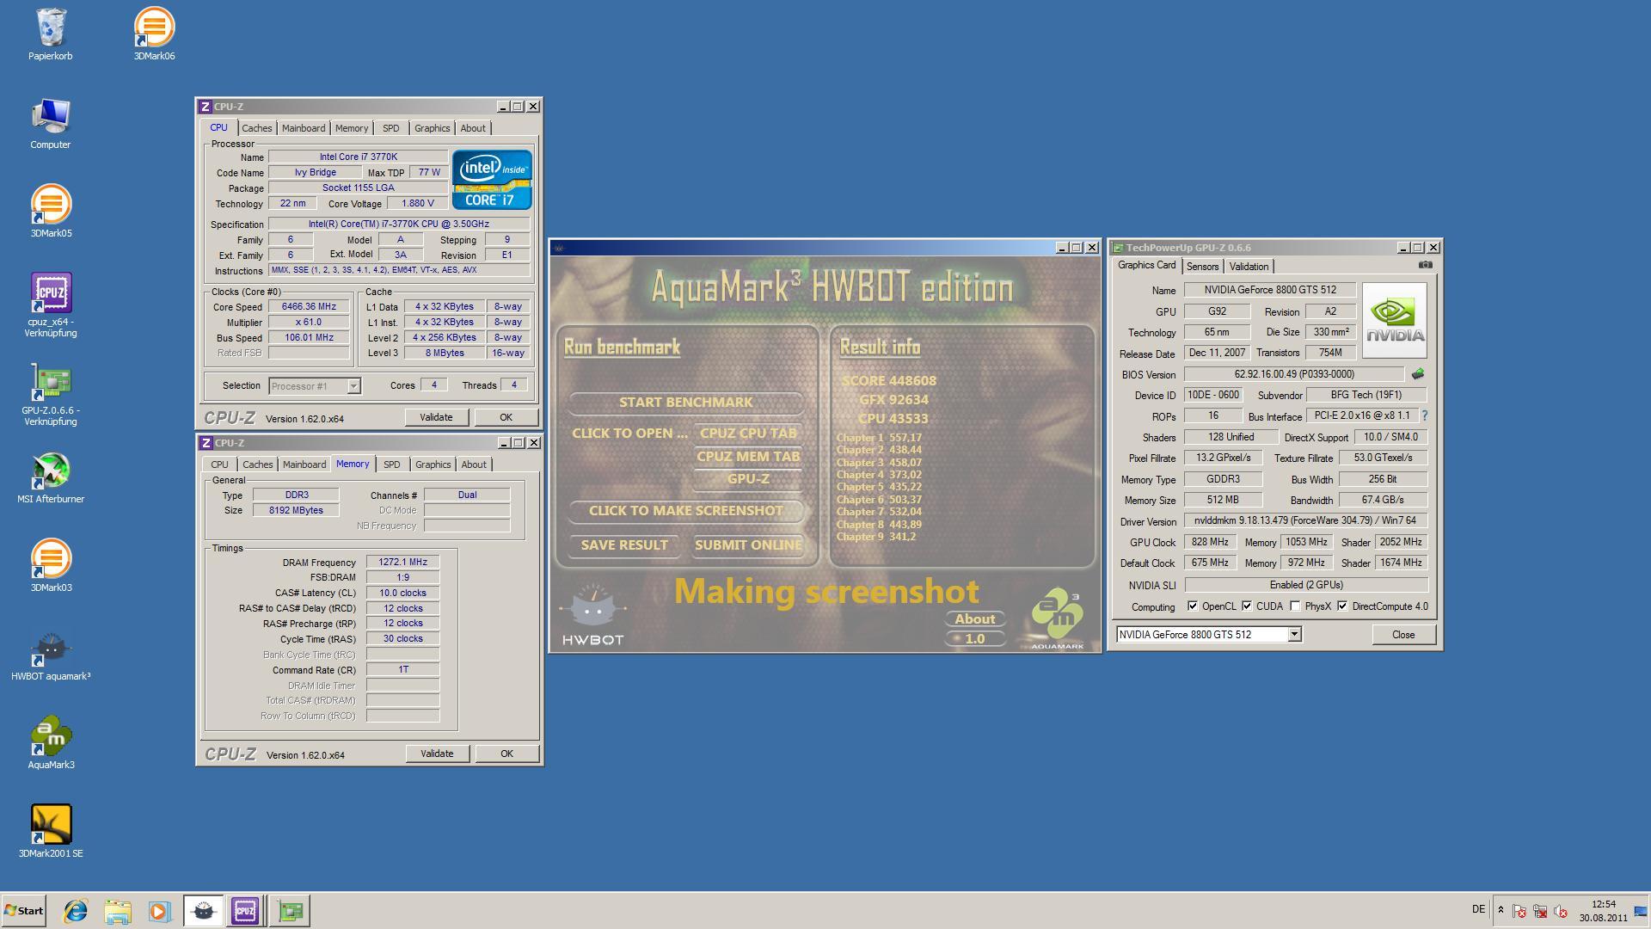This screenshot has height=929, width=1651.
Task: Open About tab in bottom CPU-Z window
Action: 474,464
